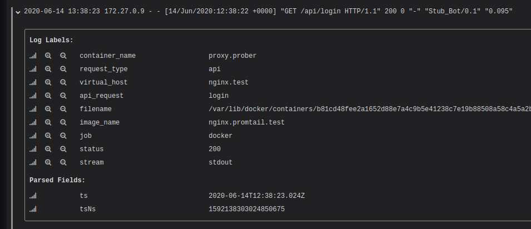The height and width of the screenshot is (229, 531).
Task: Filter for status value 200
Action: point(48,149)
